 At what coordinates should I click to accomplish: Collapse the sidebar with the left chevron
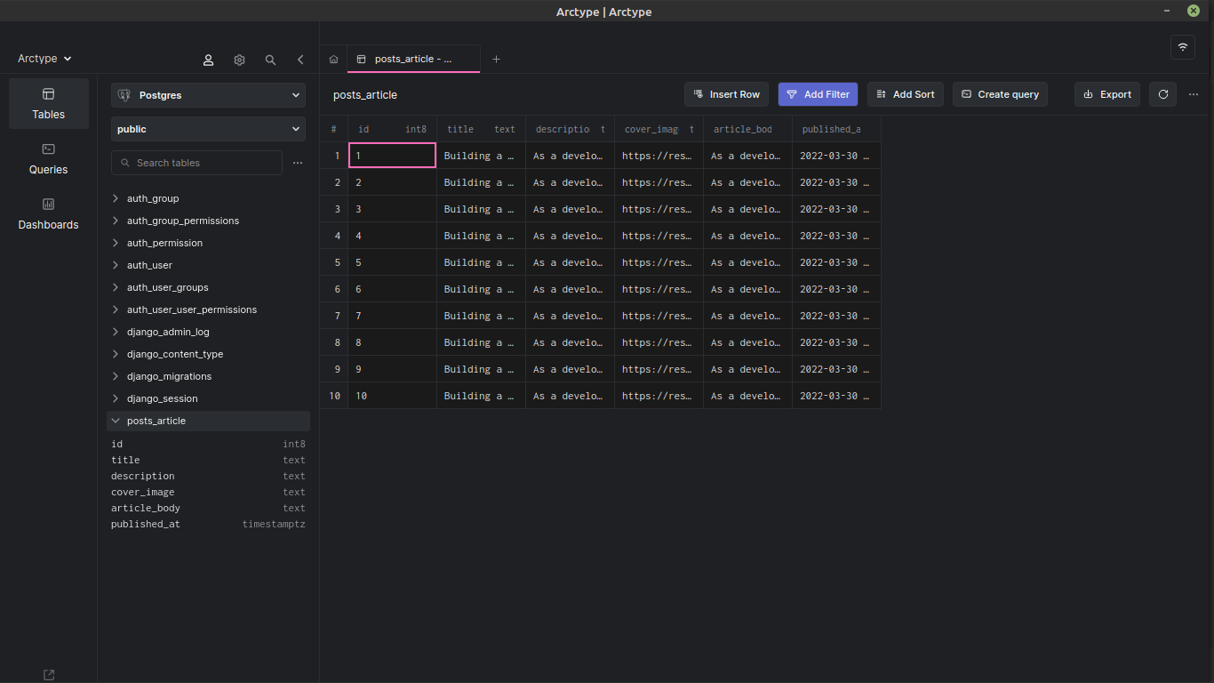(x=300, y=60)
